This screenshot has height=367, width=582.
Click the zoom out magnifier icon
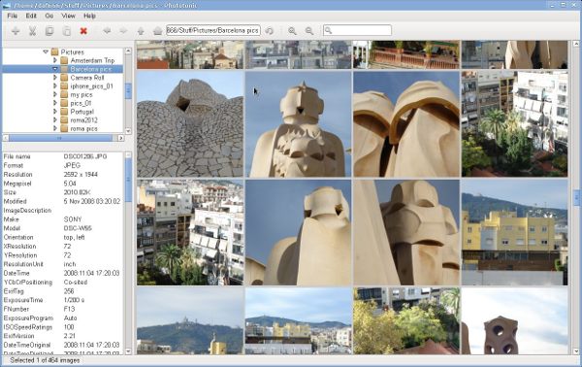click(x=309, y=31)
